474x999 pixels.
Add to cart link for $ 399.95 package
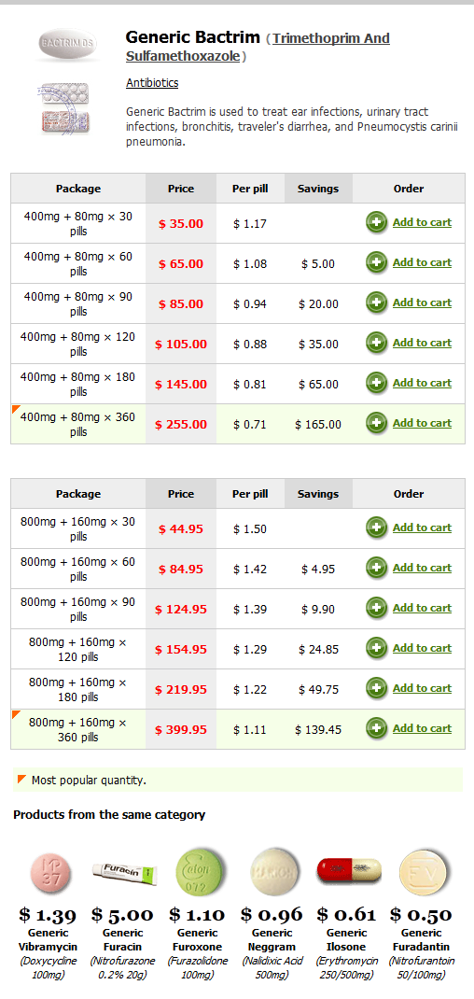click(422, 728)
